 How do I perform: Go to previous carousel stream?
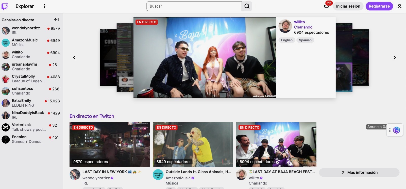[74, 58]
